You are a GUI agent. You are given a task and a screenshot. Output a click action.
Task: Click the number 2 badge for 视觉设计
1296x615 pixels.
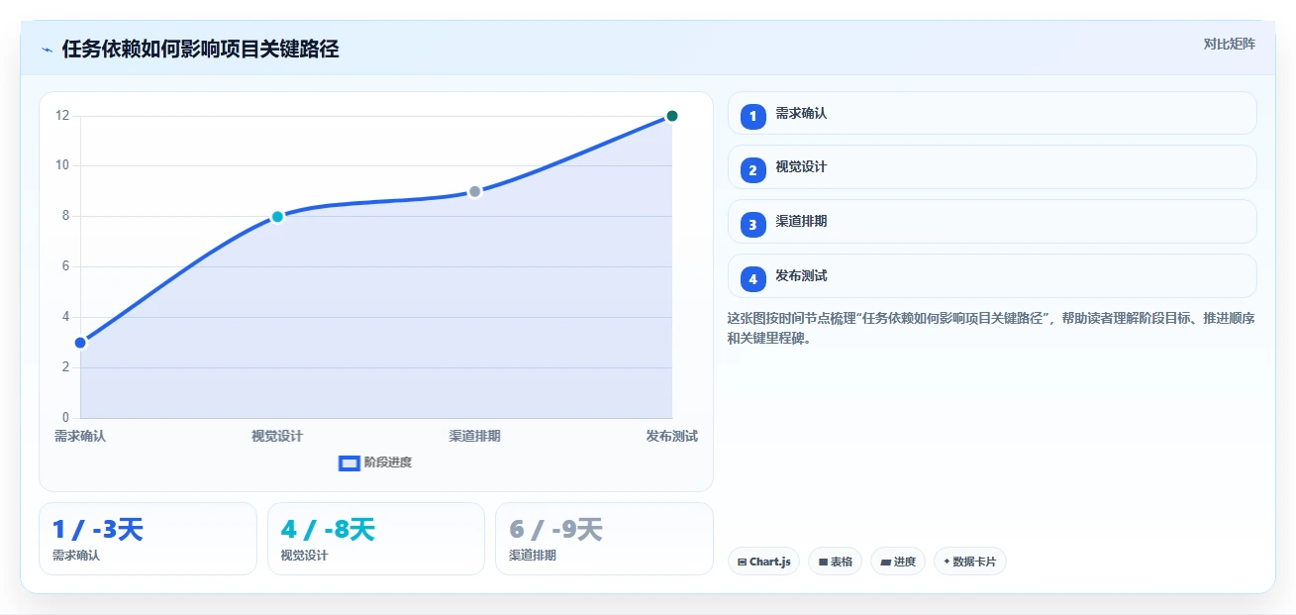(752, 170)
